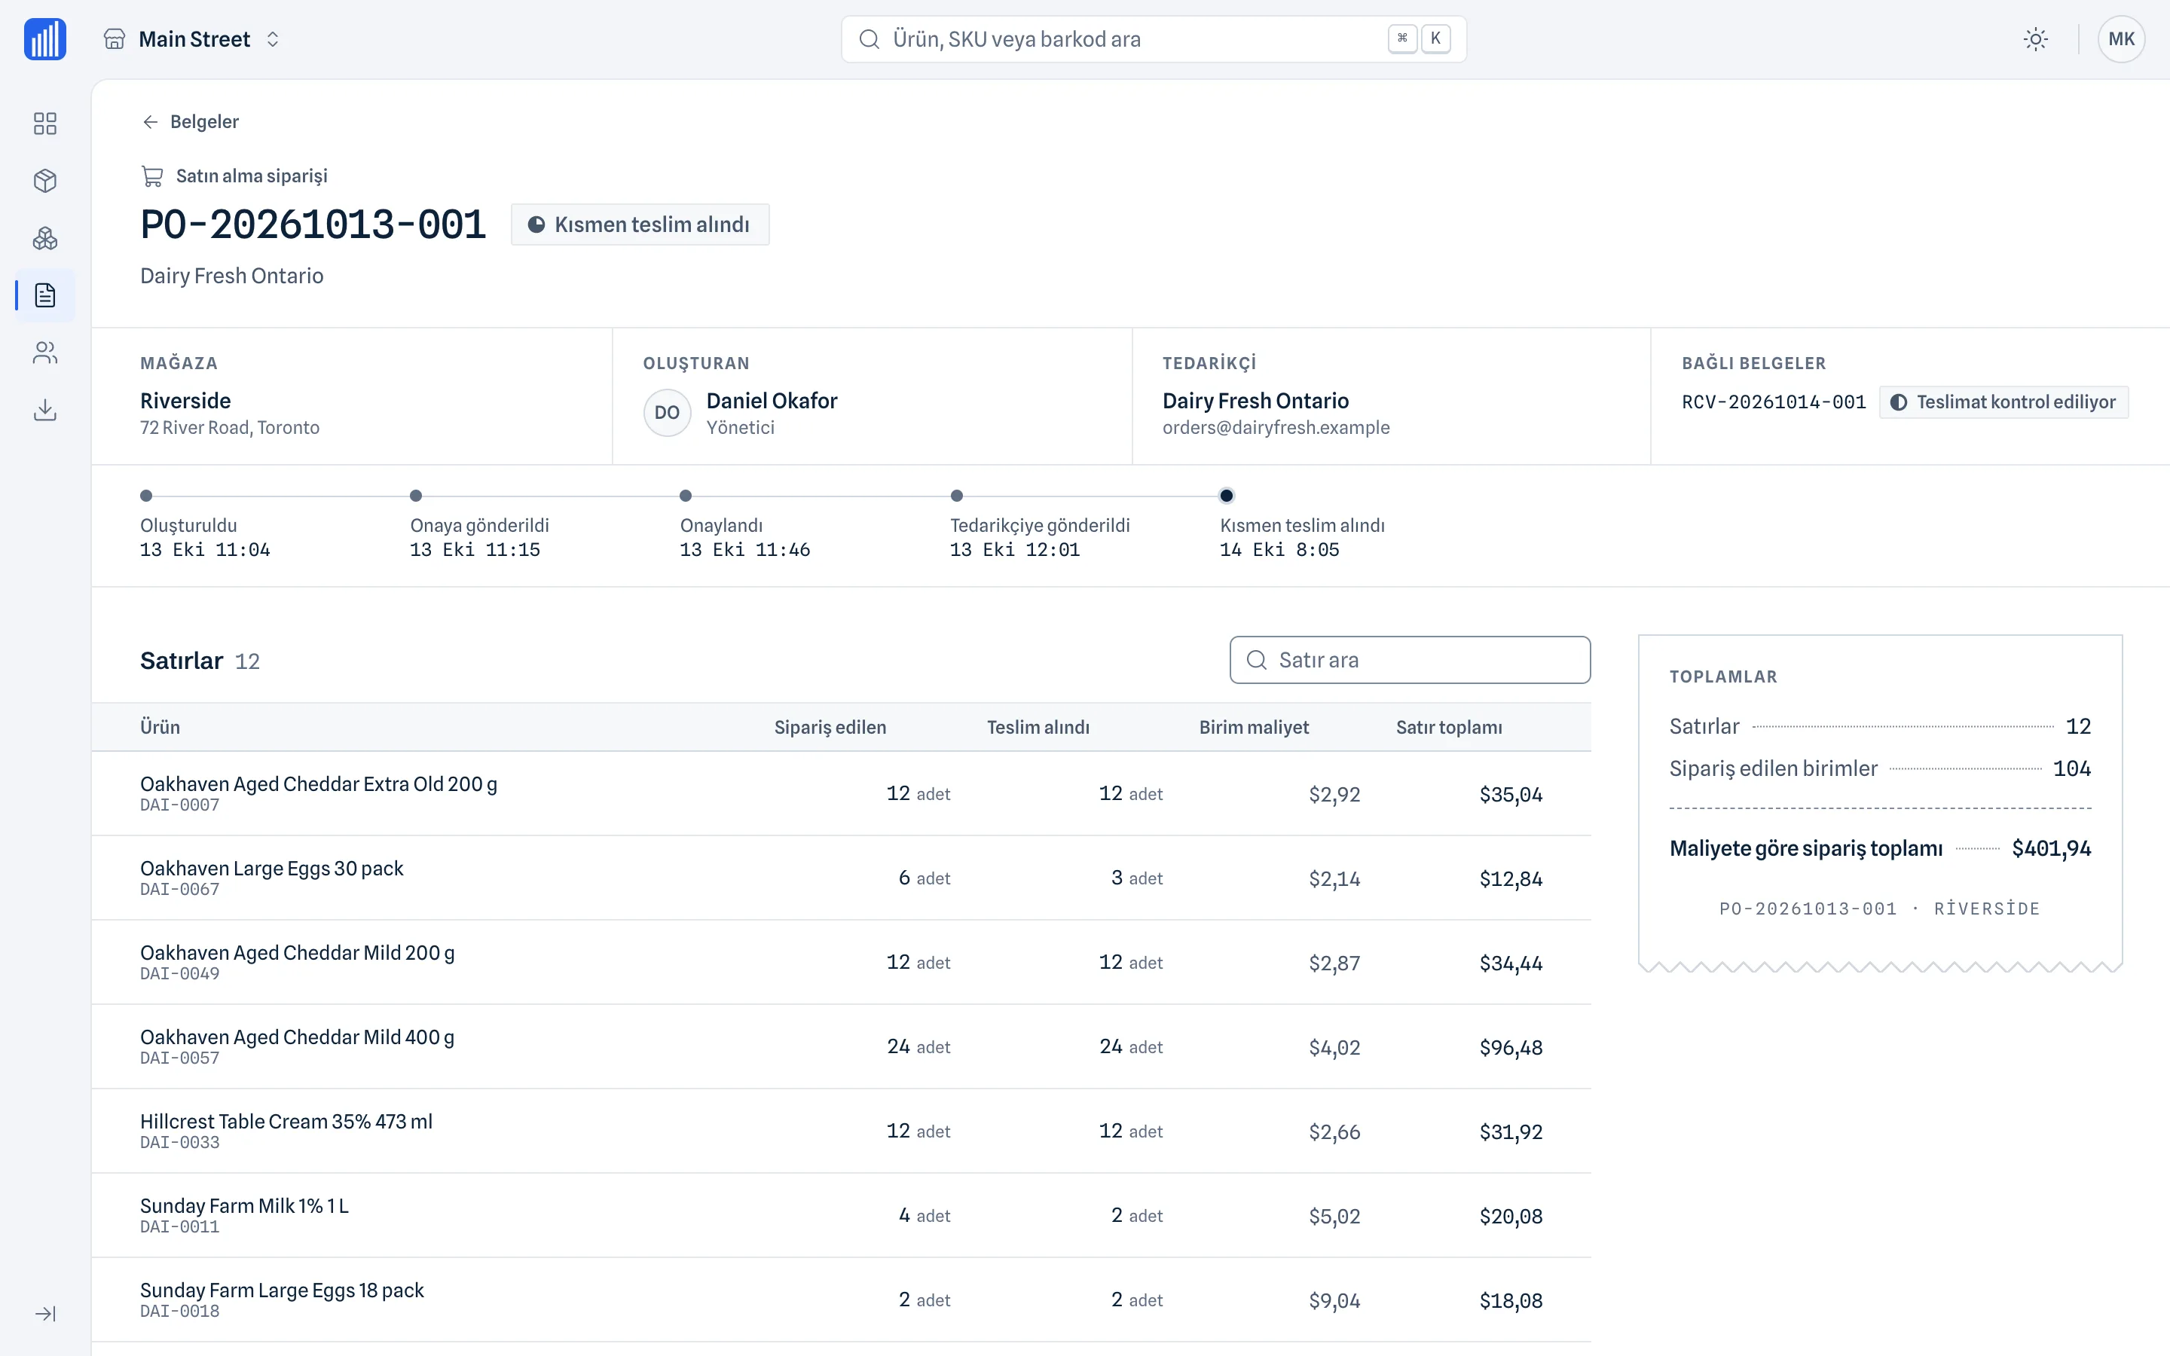This screenshot has width=2170, height=1356.
Task: Open the stacked cubes inventory icon
Action: [45, 237]
